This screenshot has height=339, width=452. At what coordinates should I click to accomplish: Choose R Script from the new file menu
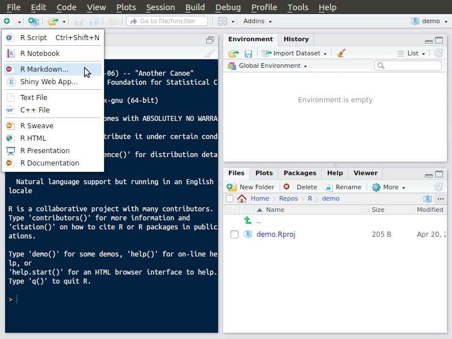53,38
